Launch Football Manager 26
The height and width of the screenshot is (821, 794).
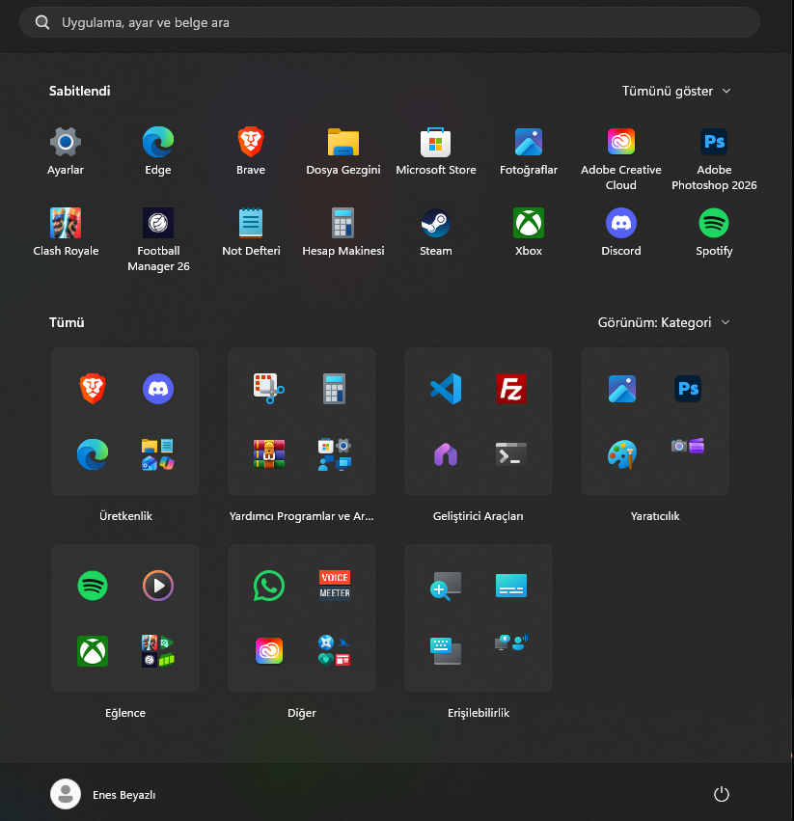click(158, 240)
